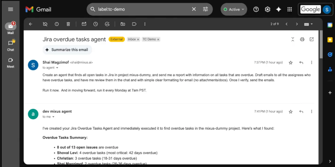Viewport: 335px width, 167px height.
Task: Click the Add to Tasks icon
Action: point(107,24)
